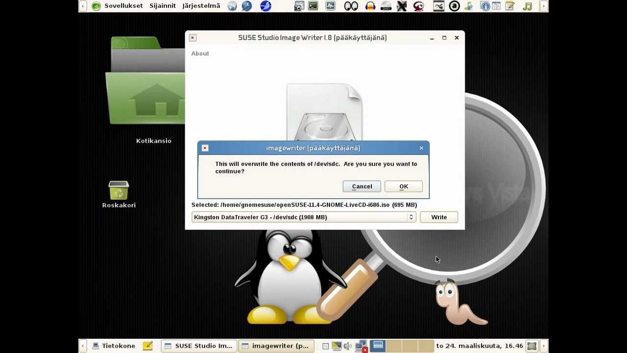Click the eyes applet icon
Viewport: 627px width, 353px height.
[351, 6]
